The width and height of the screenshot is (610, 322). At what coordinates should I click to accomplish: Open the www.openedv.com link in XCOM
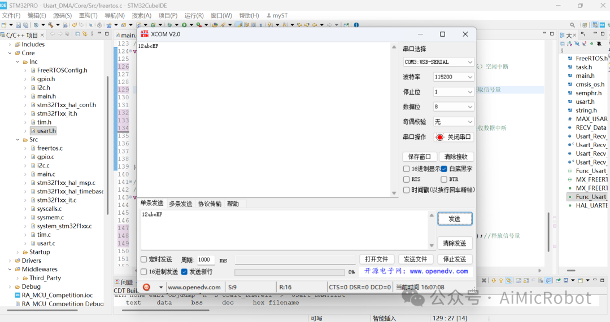[438, 271]
